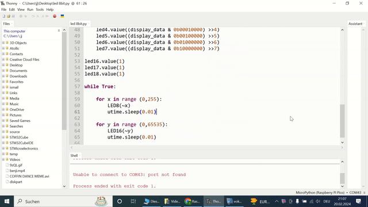Screen dimensions: 368x207
Task: Click the Save file toolbar icon
Action: click(13, 16)
